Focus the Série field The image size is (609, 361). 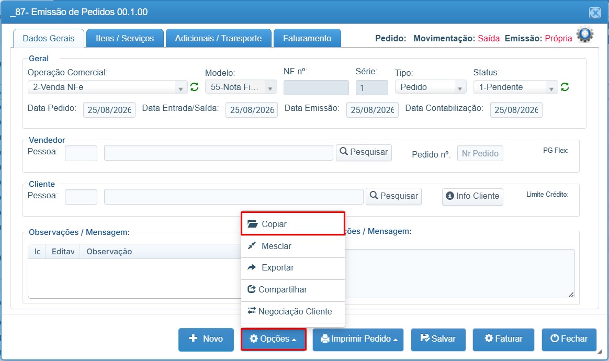pyautogui.click(x=371, y=88)
